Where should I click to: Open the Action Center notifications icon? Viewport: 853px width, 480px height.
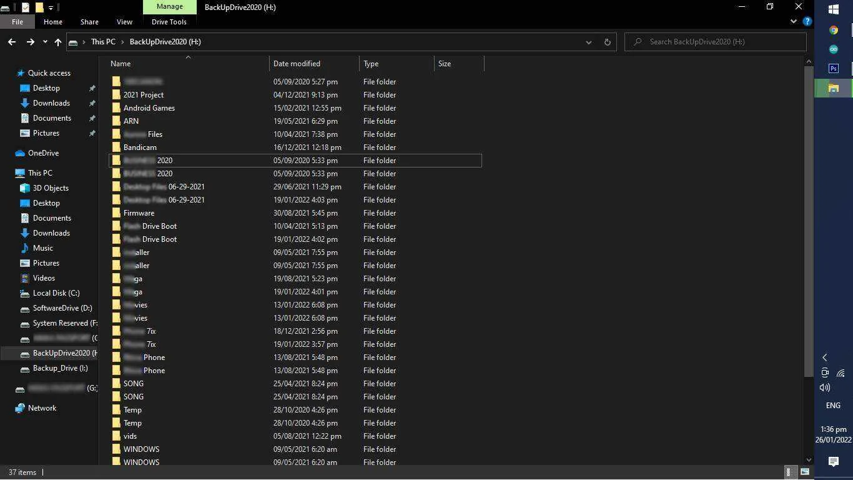834,461
